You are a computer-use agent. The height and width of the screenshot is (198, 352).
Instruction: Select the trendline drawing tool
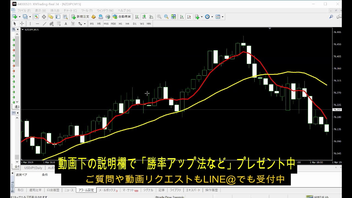pos(44,24)
